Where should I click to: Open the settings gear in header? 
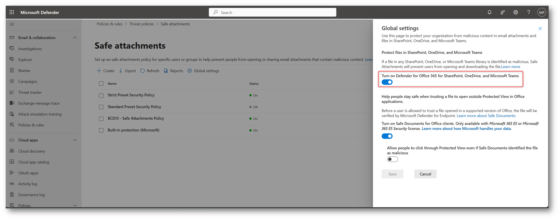pyautogui.click(x=516, y=12)
